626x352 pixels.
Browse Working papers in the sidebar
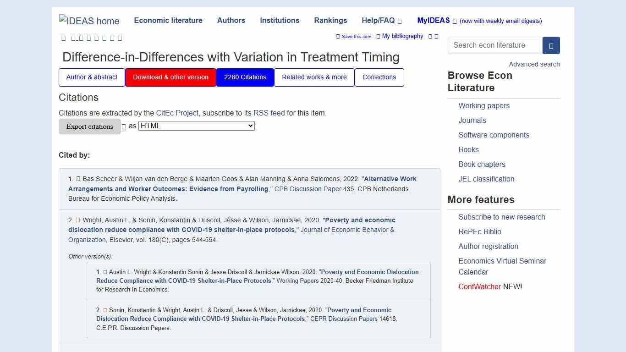click(484, 105)
